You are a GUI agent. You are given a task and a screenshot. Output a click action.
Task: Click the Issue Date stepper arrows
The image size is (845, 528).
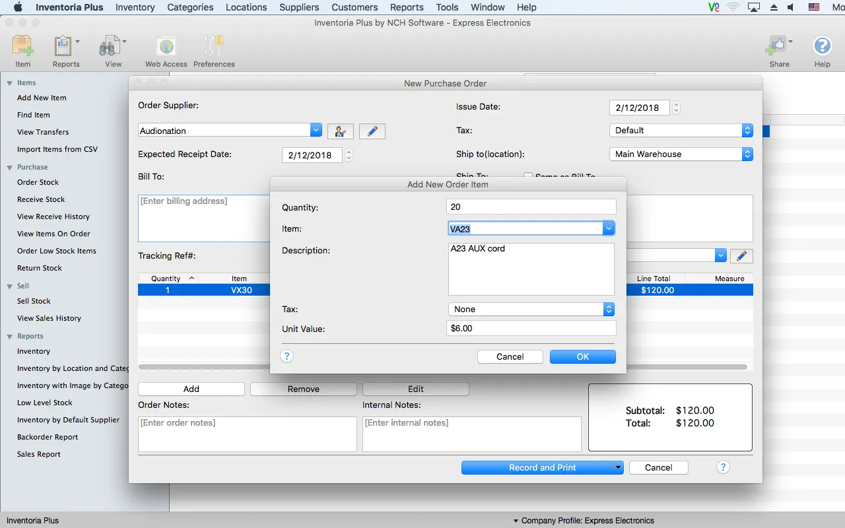676,108
